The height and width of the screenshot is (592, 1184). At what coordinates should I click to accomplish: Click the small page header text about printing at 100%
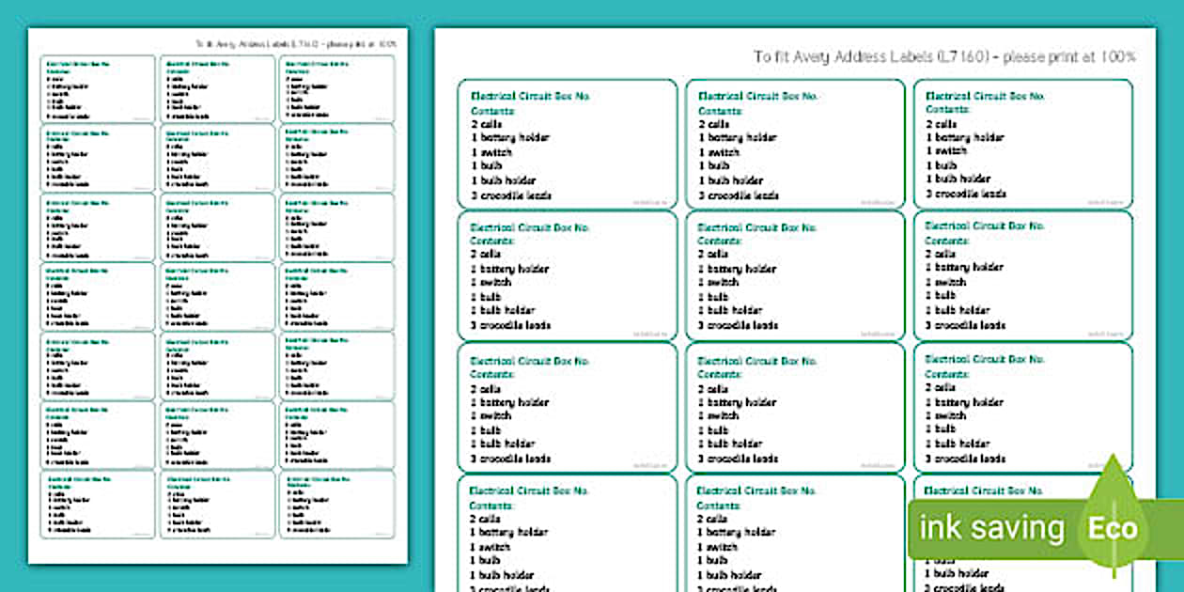295,43
